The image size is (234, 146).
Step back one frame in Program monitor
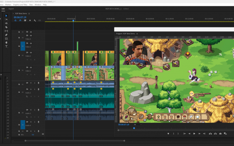pos(189,134)
